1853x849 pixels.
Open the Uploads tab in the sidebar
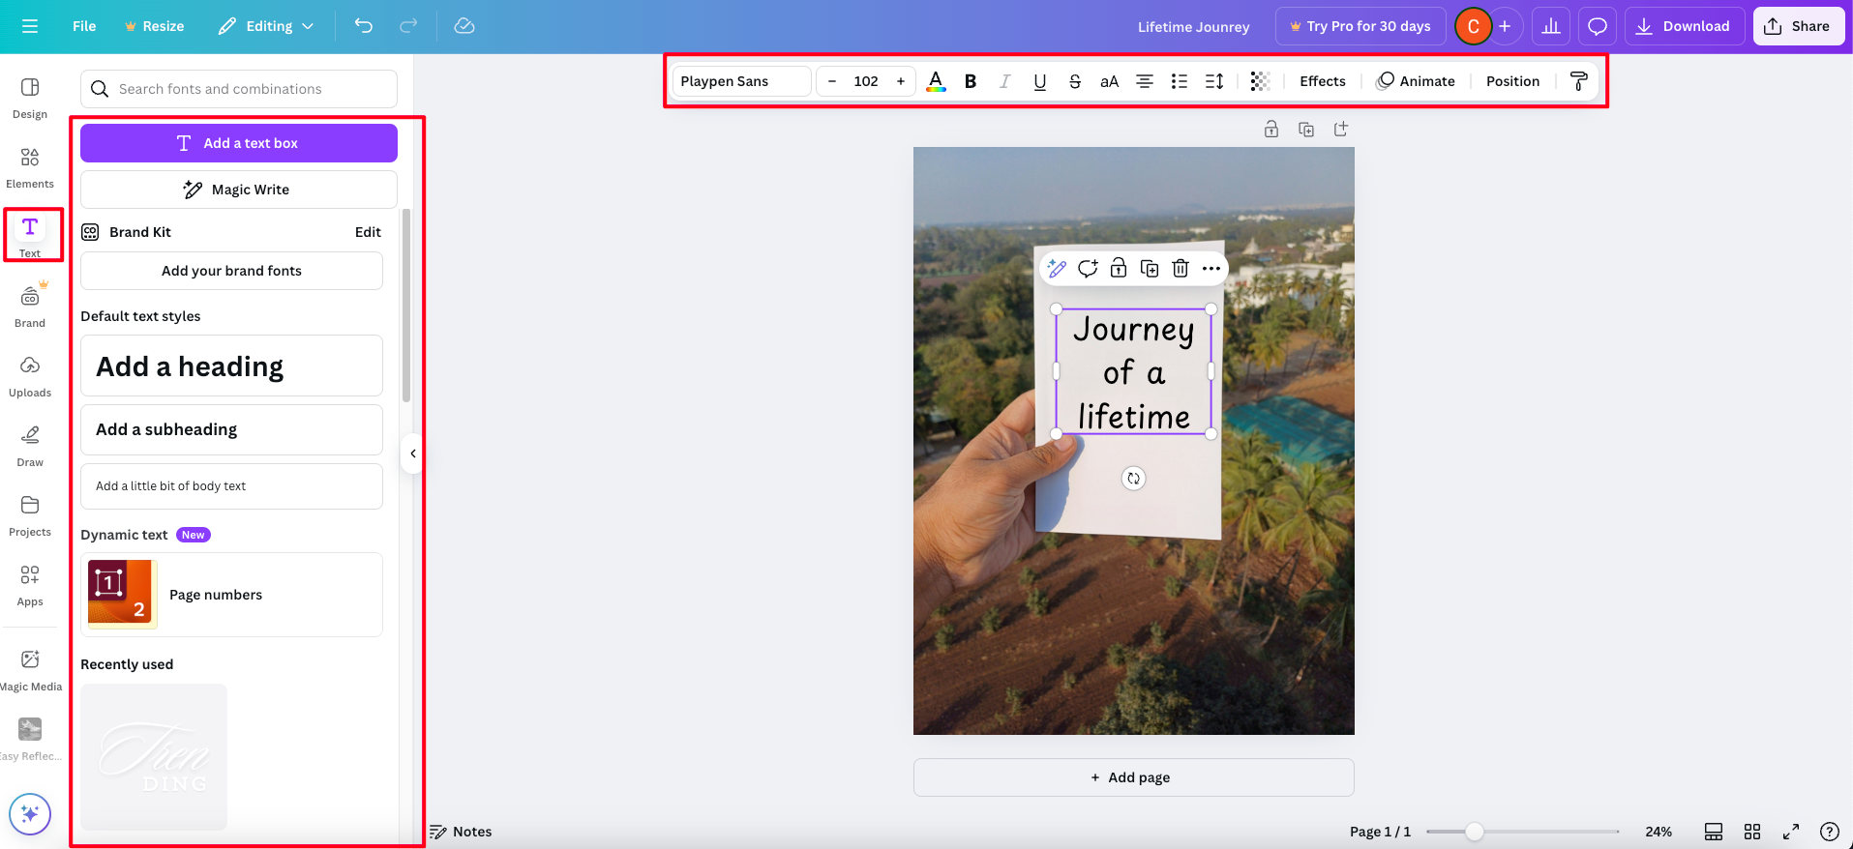click(x=30, y=376)
